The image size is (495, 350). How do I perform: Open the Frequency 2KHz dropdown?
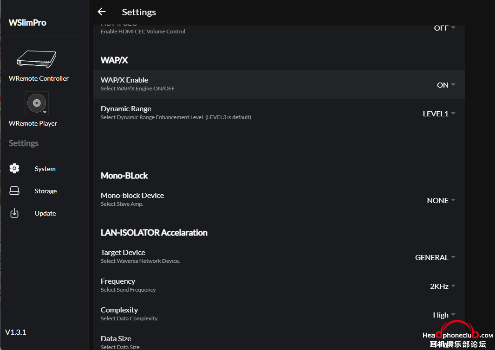(443, 286)
